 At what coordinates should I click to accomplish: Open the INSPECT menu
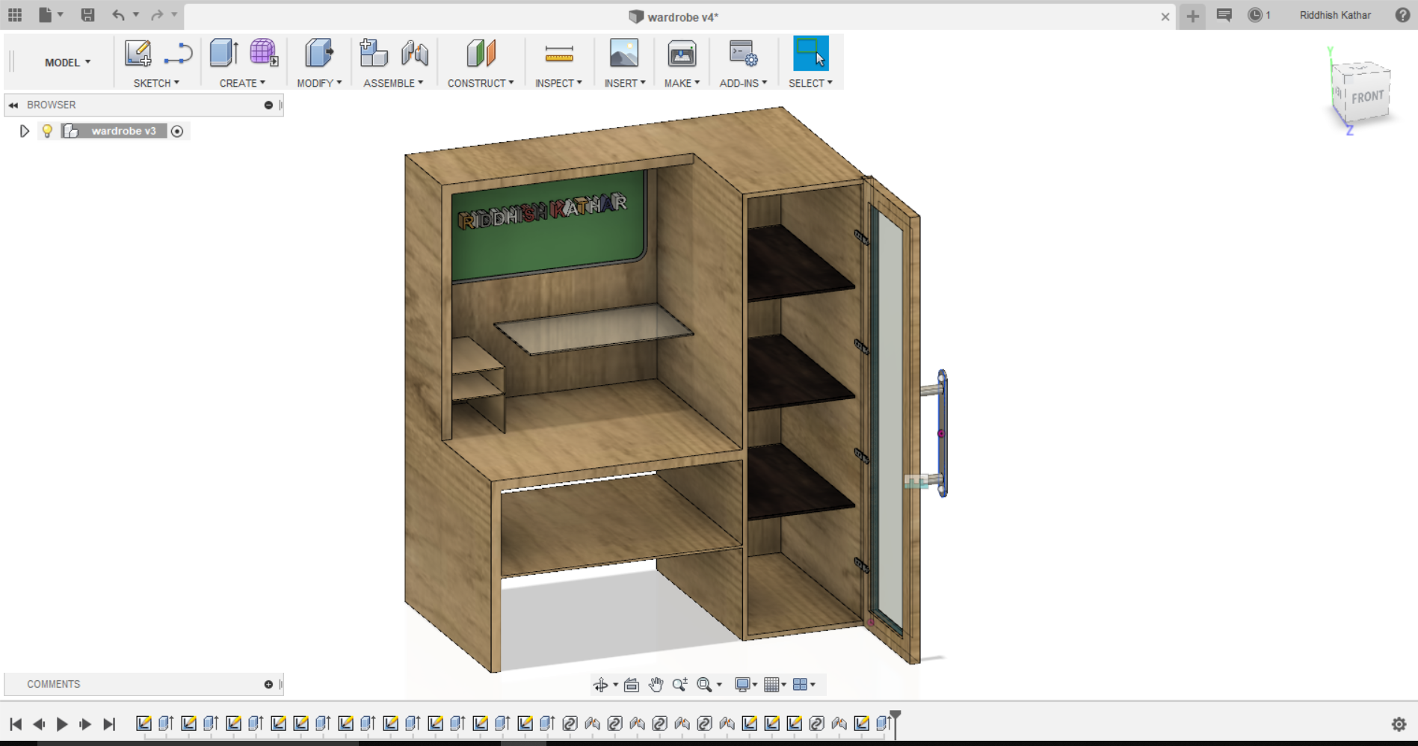coord(558,83)
